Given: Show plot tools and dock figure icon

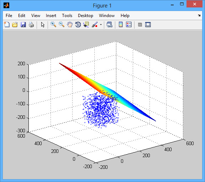Looking at the screenshot, I should [148, 24].
